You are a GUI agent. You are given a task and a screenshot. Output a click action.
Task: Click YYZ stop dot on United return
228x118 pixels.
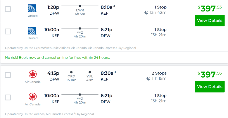click(80, 28)
